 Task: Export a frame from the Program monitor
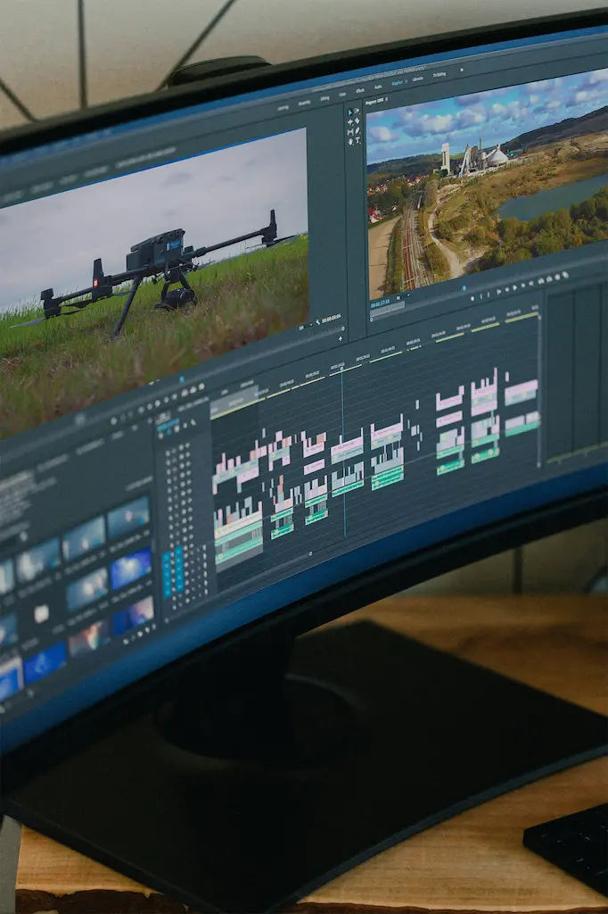click(557, 277)
